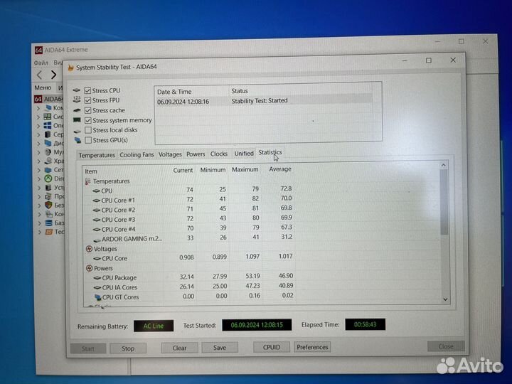Enable the Stress local disks checkbox
512x384 pixels.
point(88,130)
